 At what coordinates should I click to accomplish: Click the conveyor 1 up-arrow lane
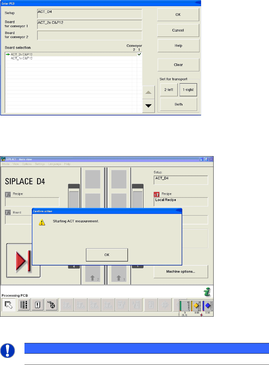(119, 274)
